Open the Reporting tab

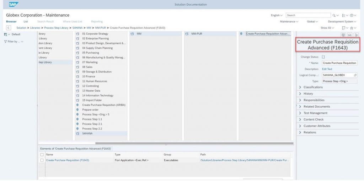(97, 22)
